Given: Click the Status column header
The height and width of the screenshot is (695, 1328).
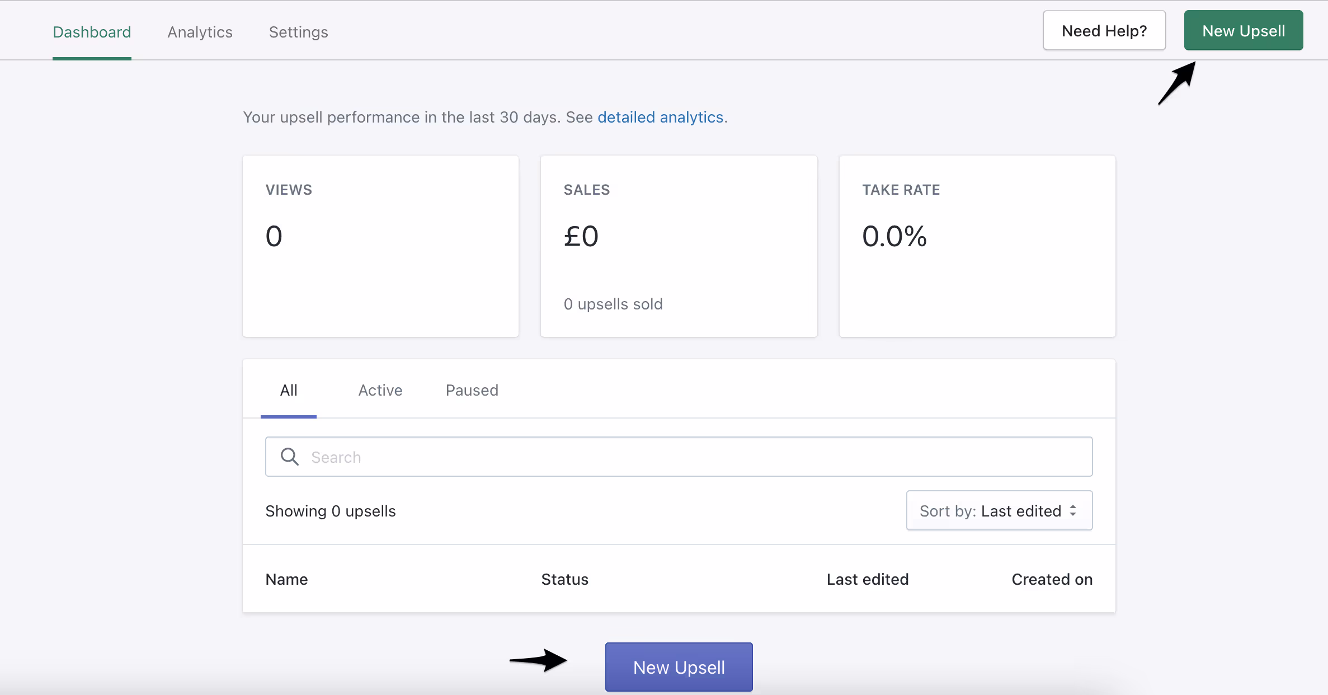Looking at the screenshot, I should pos(564,579).
